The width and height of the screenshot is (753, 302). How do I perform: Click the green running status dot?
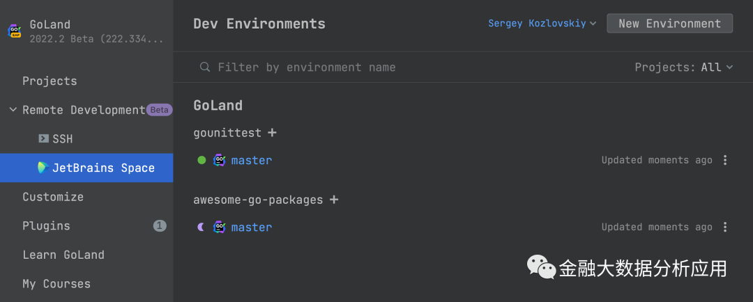coord(201,160)
